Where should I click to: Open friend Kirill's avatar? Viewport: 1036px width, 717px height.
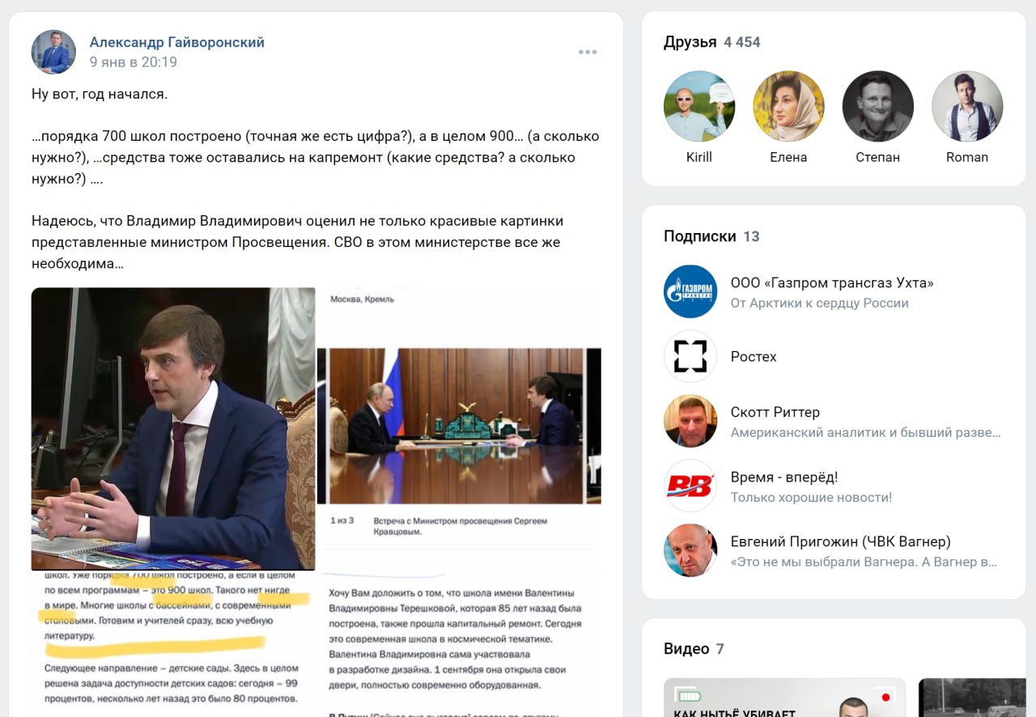tap(699, 106)
